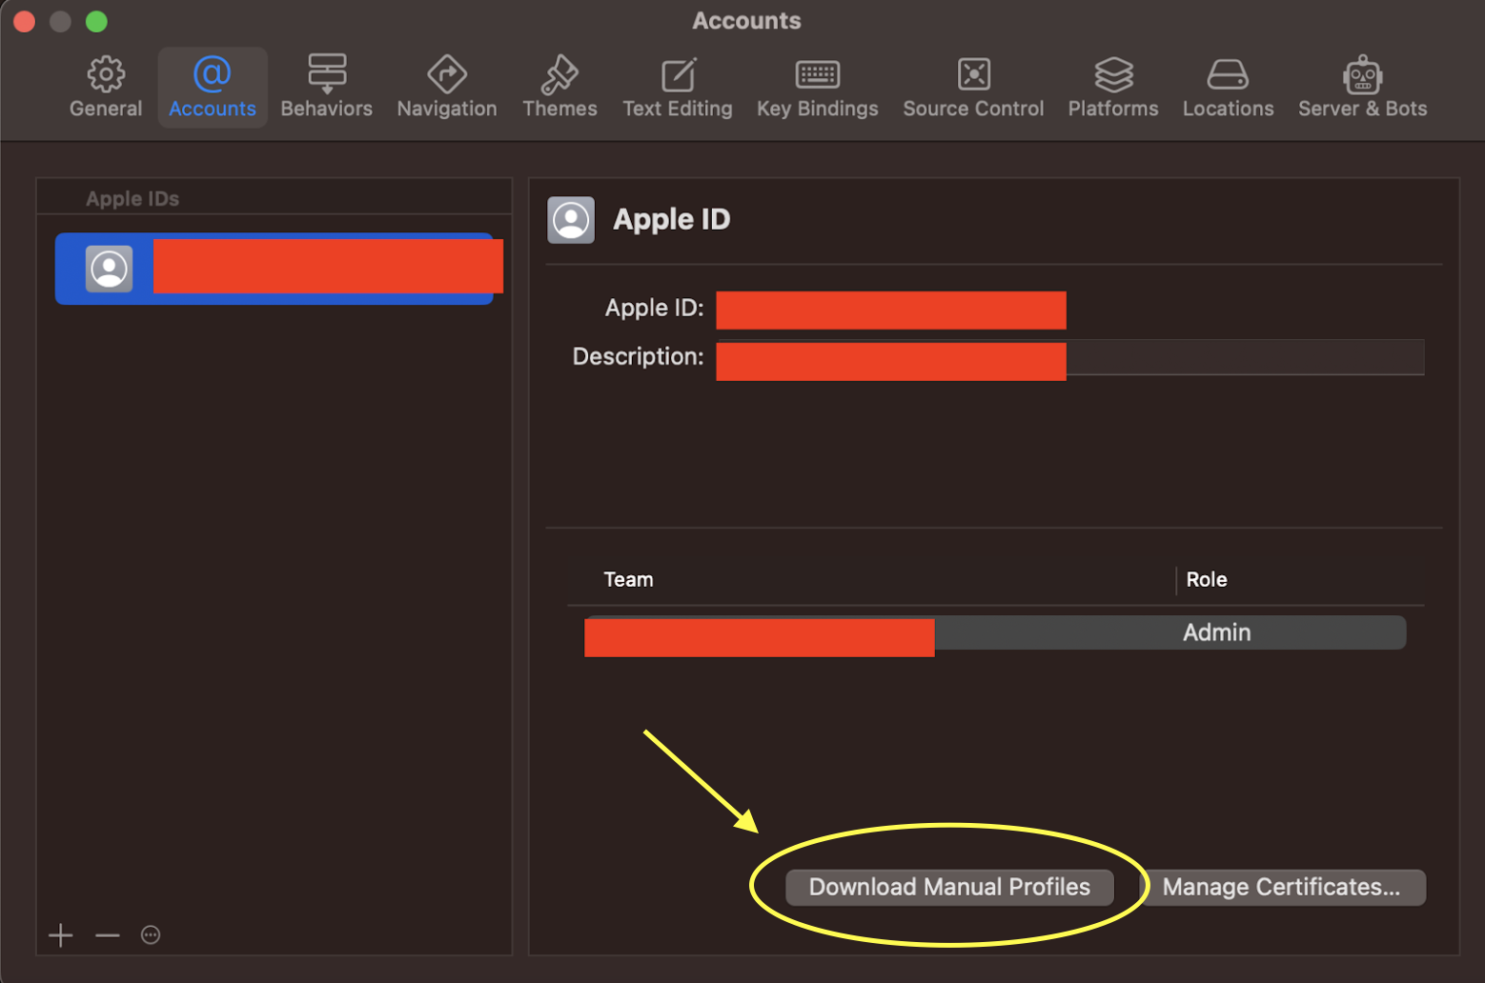
Task: Switch to Navigation preferences
Action: [447, 88]
